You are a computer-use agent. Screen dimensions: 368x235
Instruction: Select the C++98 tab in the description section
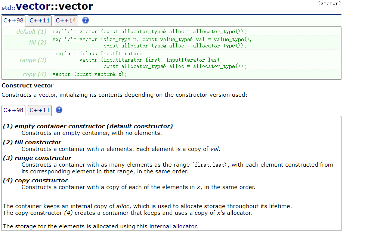(13, 110)
